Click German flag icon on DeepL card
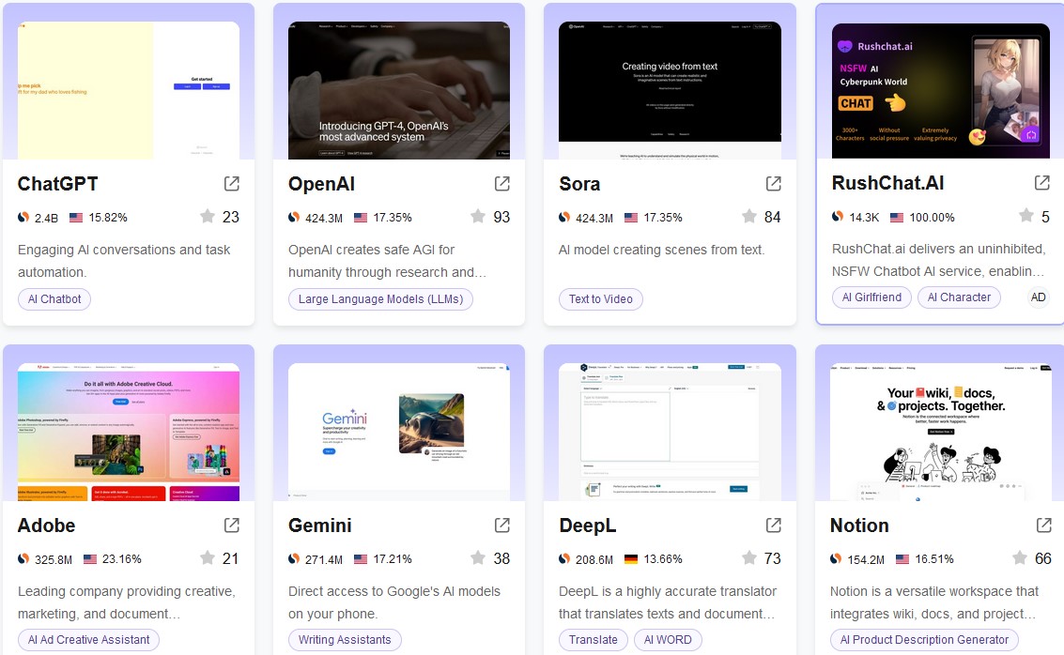The width and height of the screenshot is (1064, 655). tap(631, 558)
